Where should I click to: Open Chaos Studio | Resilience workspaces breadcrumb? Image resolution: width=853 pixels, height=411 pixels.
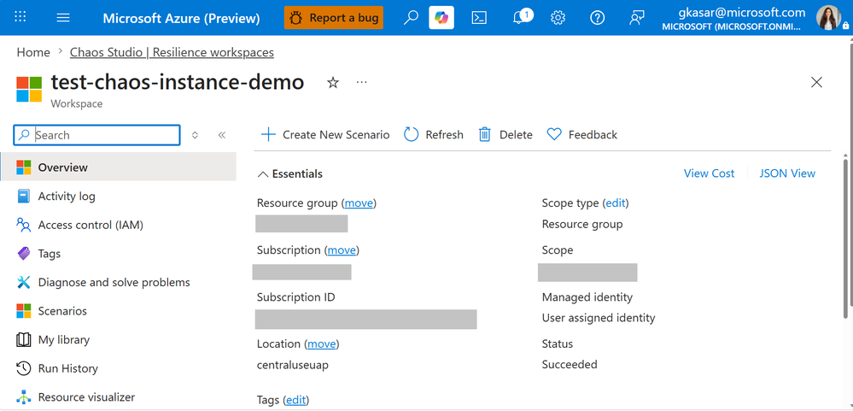(x=172, y=52)
